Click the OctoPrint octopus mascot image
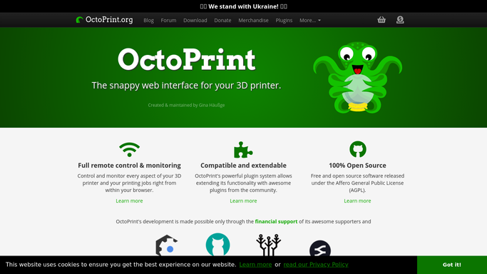 [358, 77]
